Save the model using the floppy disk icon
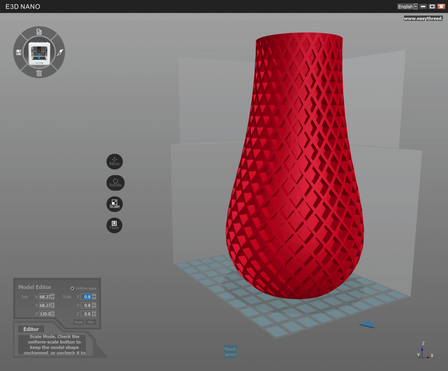Image resolution: width=448 pixels, height=371 pixels. [18, 52]
